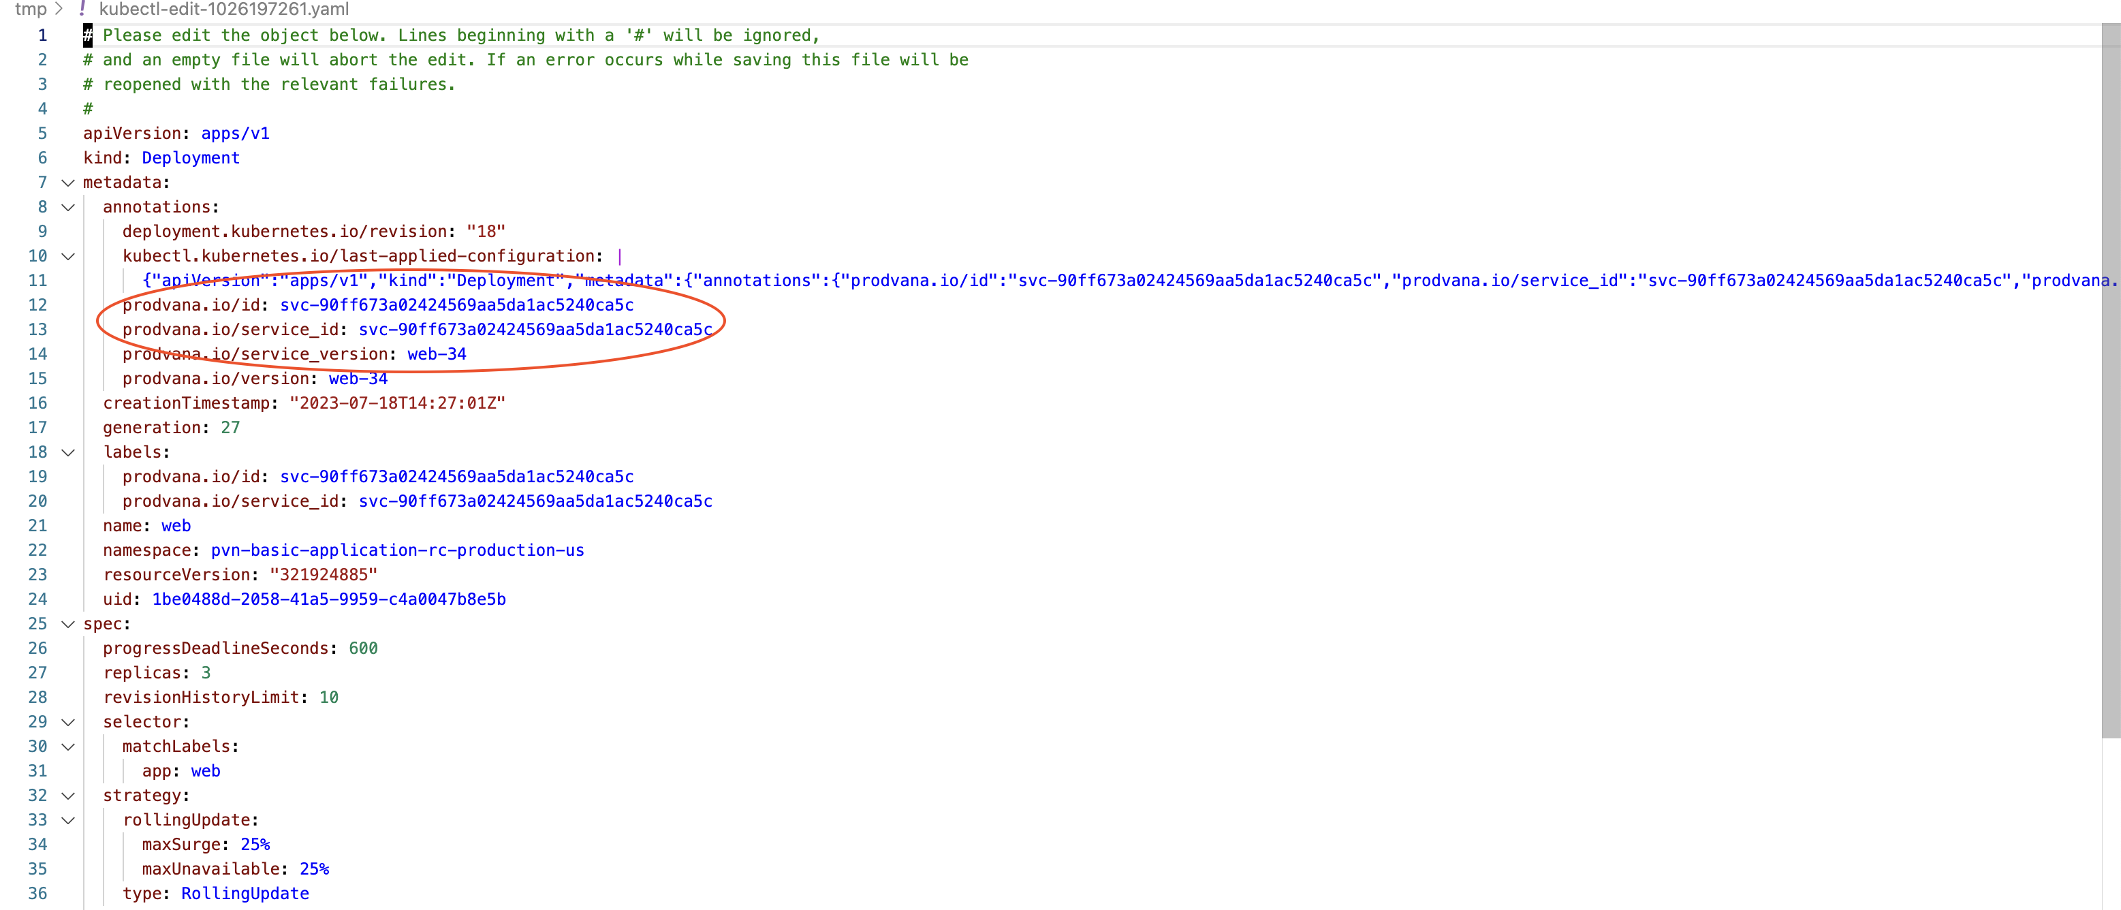
Task: Click line number 27 in gutter
Action: coord(38,673)
